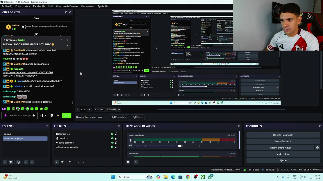Toggle visibility of Captura de pantalla source
The image size is (323, 181).
click(x=112, y=147)
